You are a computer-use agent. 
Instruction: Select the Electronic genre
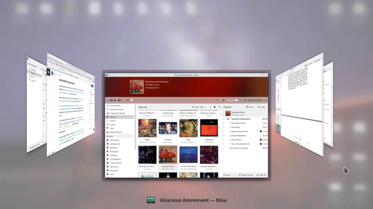click(120, 167)
